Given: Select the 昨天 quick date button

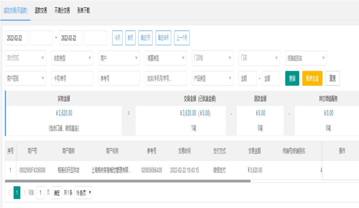Looking at the screenshot, I should click(x=130, y=38).
